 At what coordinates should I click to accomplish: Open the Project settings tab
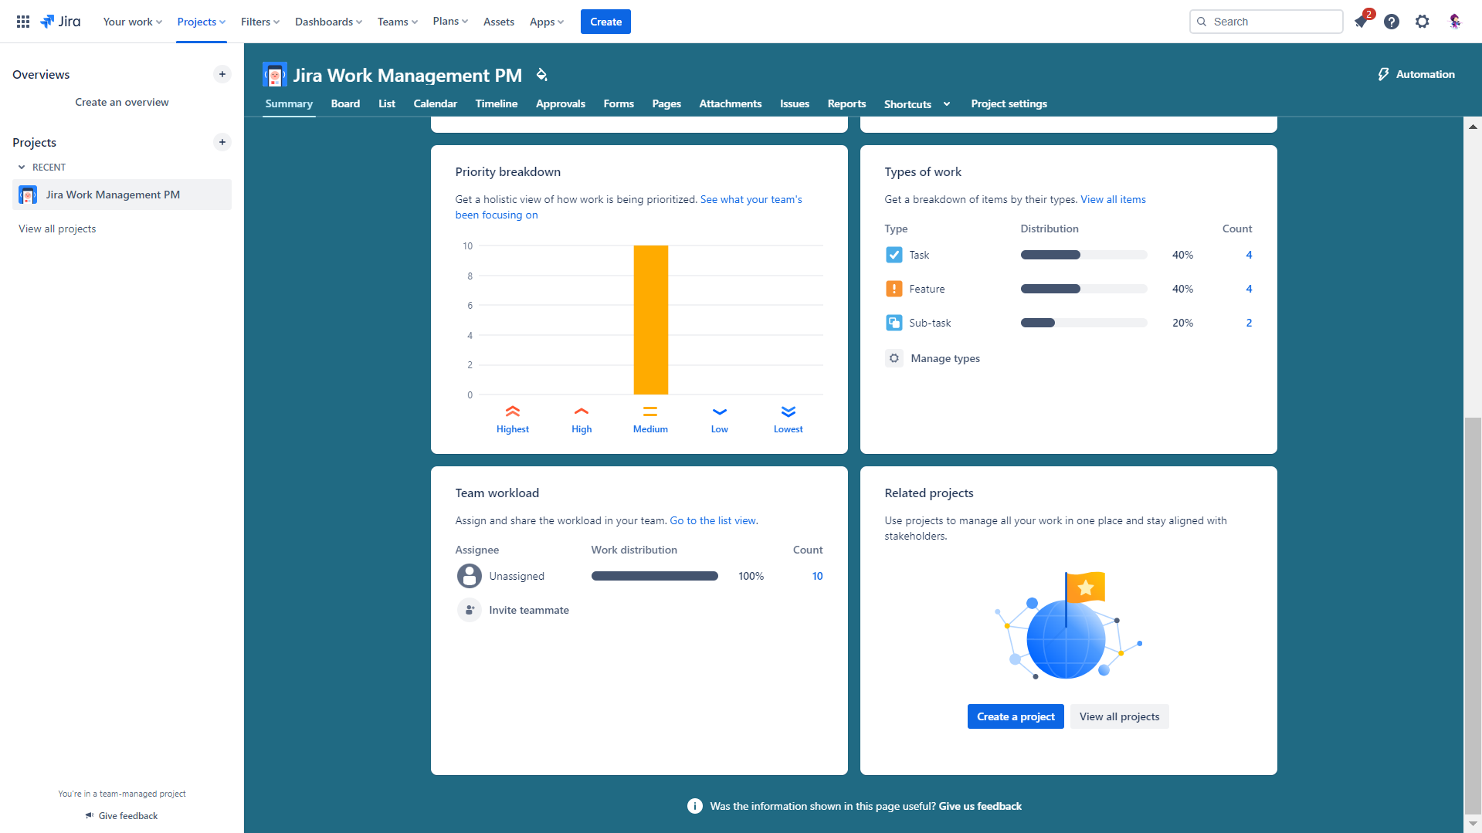[1009, 103]
